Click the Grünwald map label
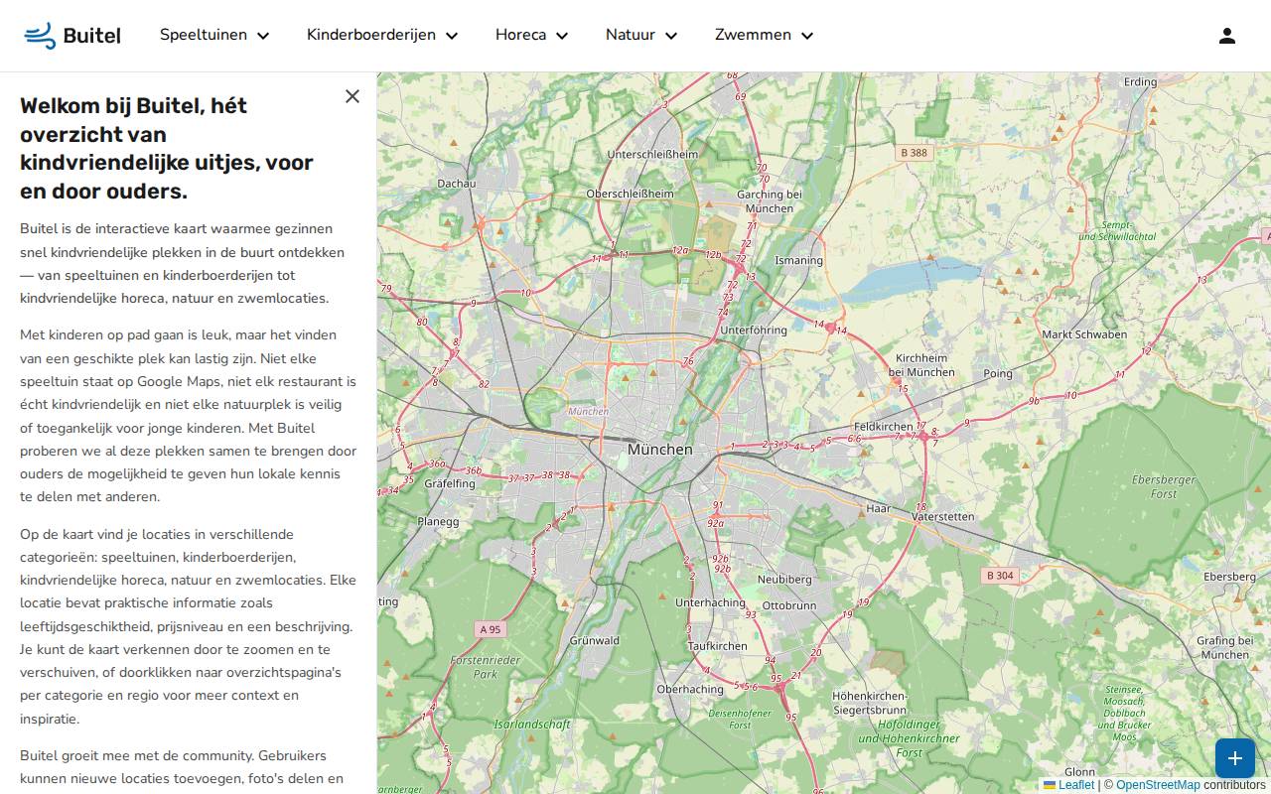1271x794 pixels. coord(595,641)
